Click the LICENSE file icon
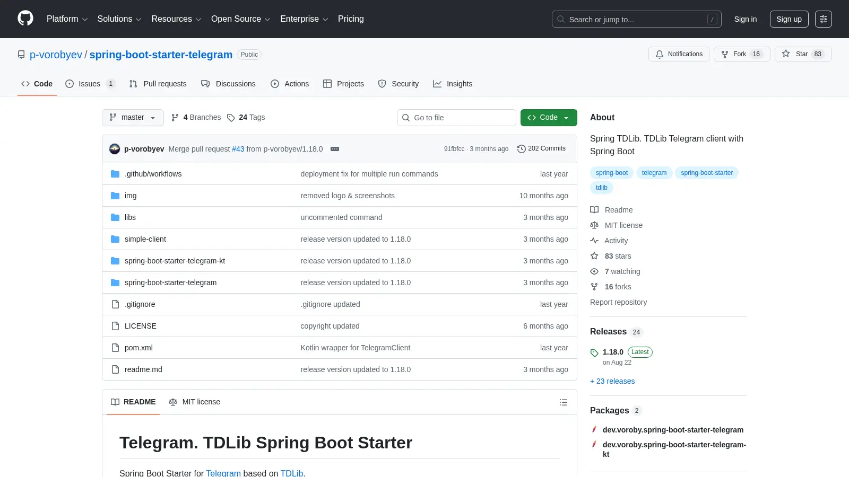The height and width of the screenshot is (477, 849). tap(115, 326)
